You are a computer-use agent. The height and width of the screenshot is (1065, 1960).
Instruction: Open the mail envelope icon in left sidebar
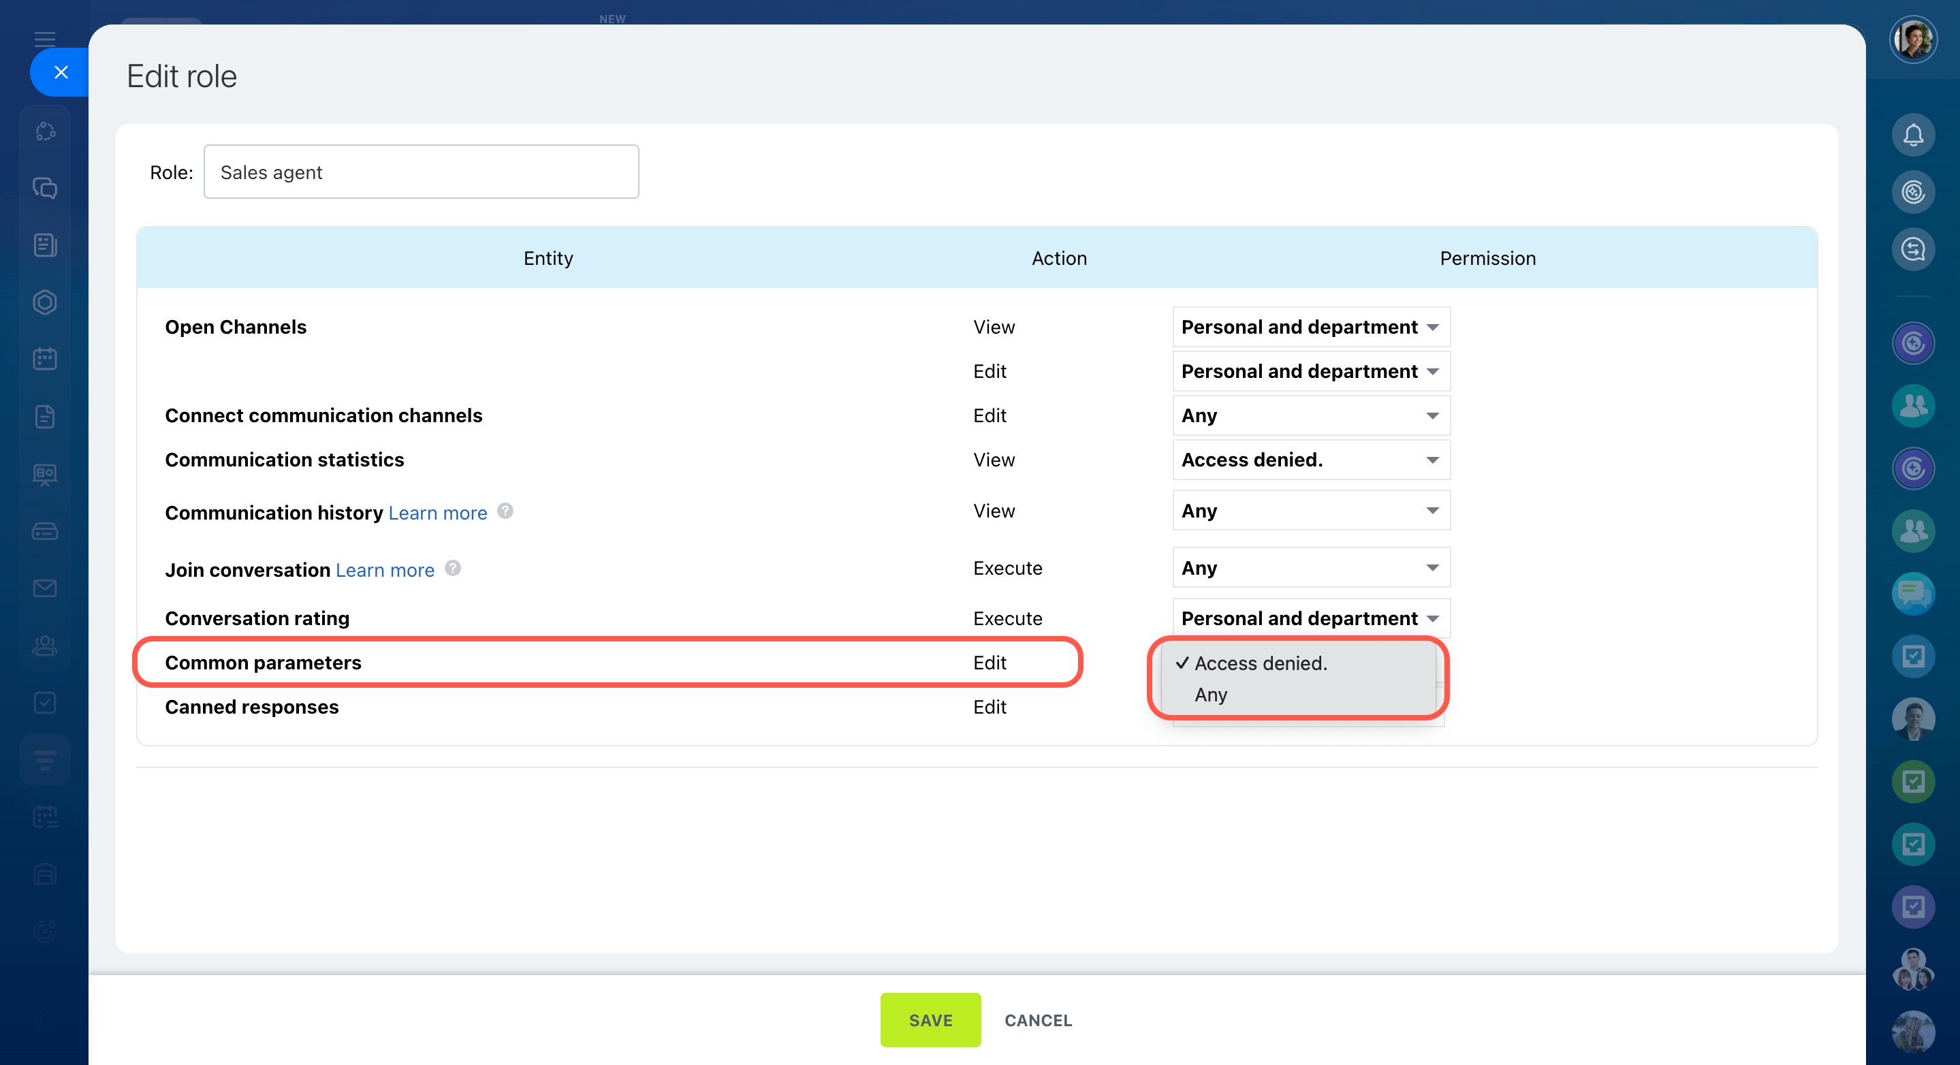[x=45, y=588]
